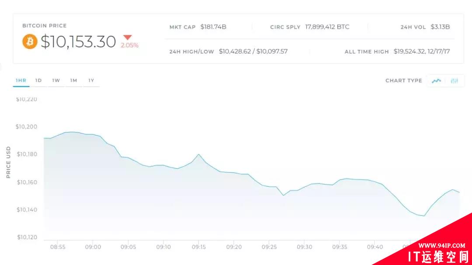Click the CIRC SPLY label
The width and height of the screenshot is (472, 265).
click(285, 27)
